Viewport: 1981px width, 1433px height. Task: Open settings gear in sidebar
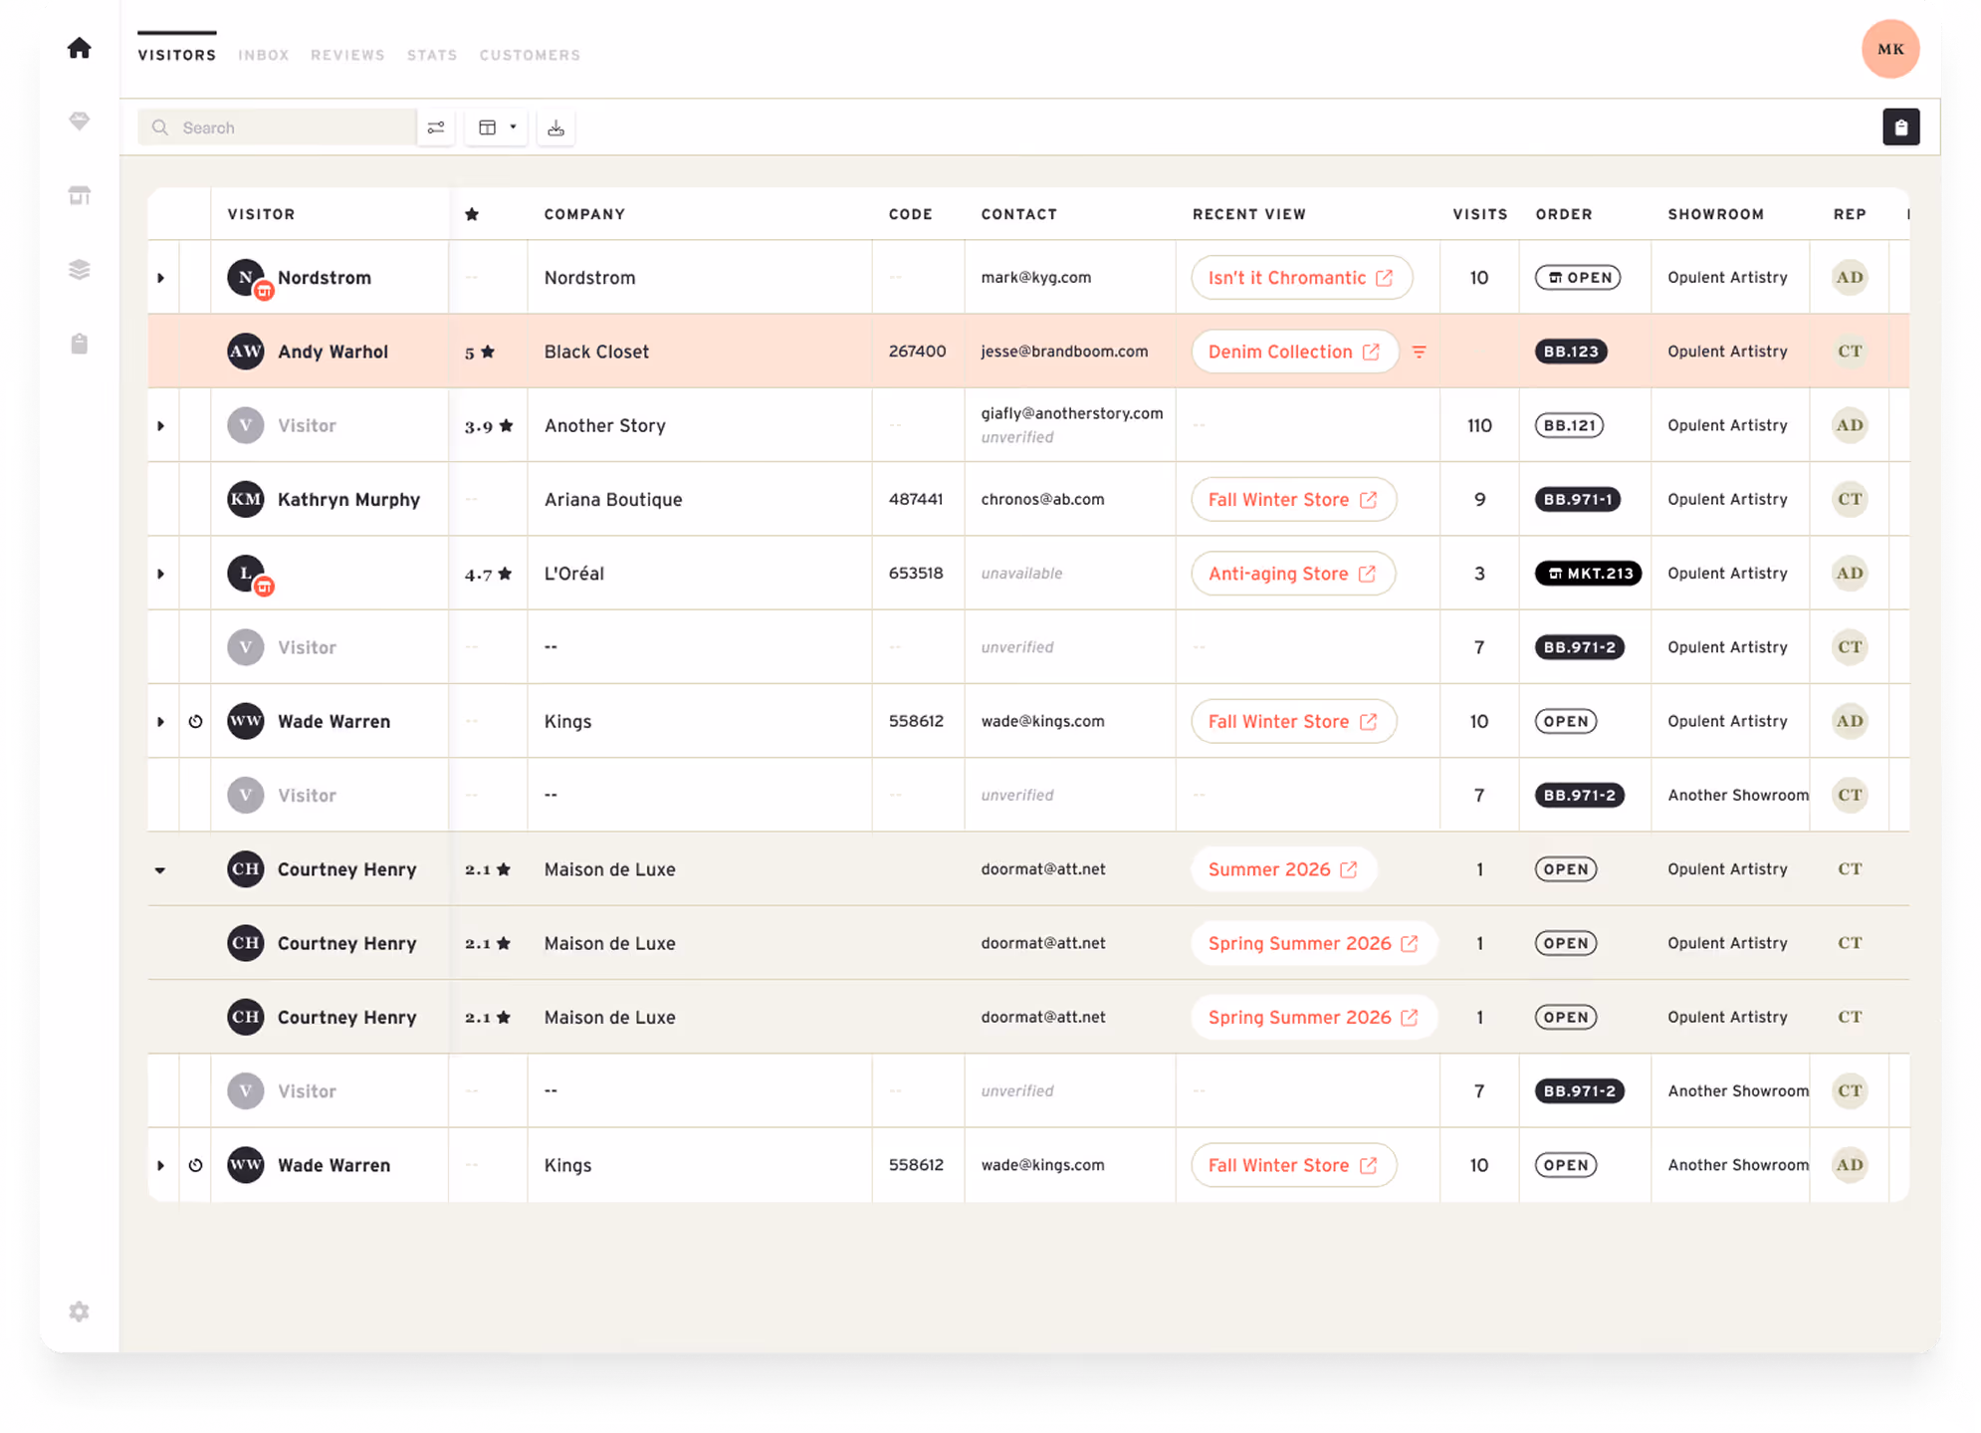(80, 1312)
